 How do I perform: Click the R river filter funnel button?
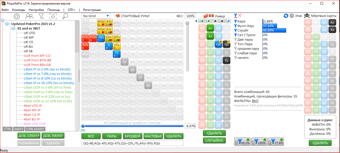point(276,142)
